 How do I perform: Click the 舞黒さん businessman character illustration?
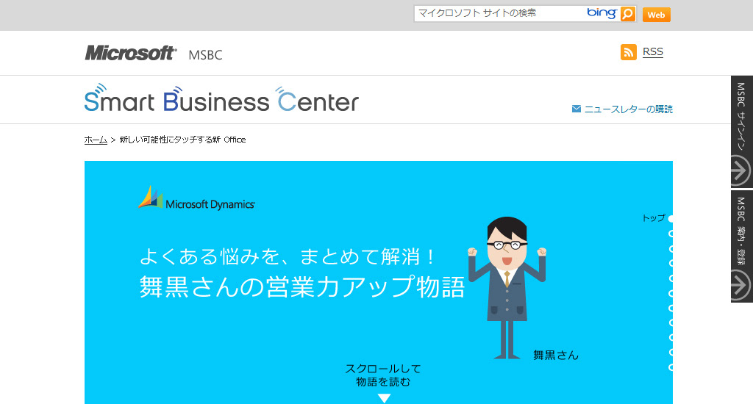pos(507,288)
